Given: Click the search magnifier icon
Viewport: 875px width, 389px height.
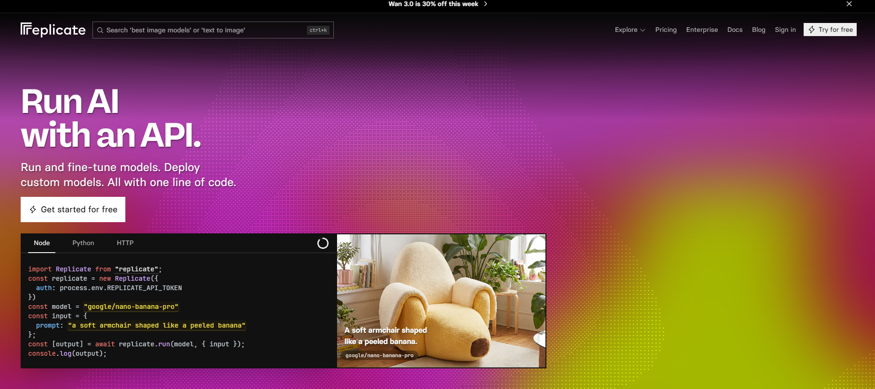Looking at the screenshot, I should (100, 30).
